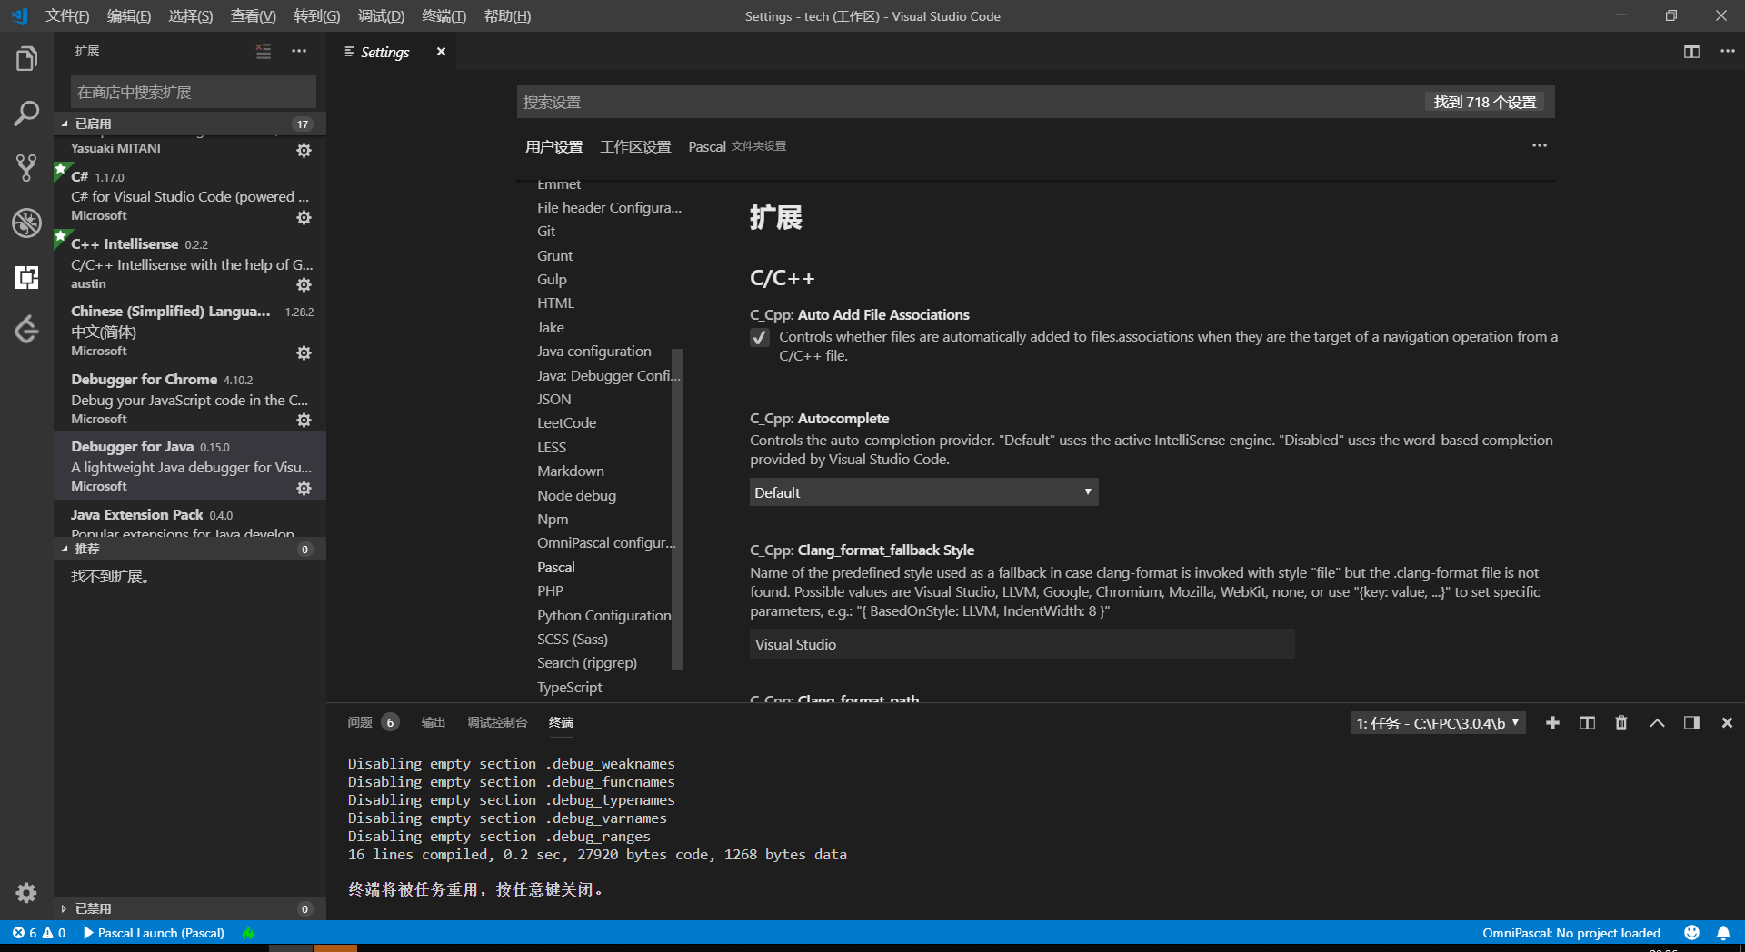Open the Debug view
1745x952 pixels.
pos(25,223)
